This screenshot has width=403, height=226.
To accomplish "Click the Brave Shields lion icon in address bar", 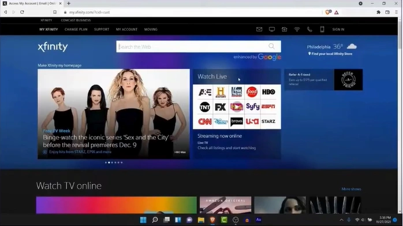I will [x=328, y=12].
